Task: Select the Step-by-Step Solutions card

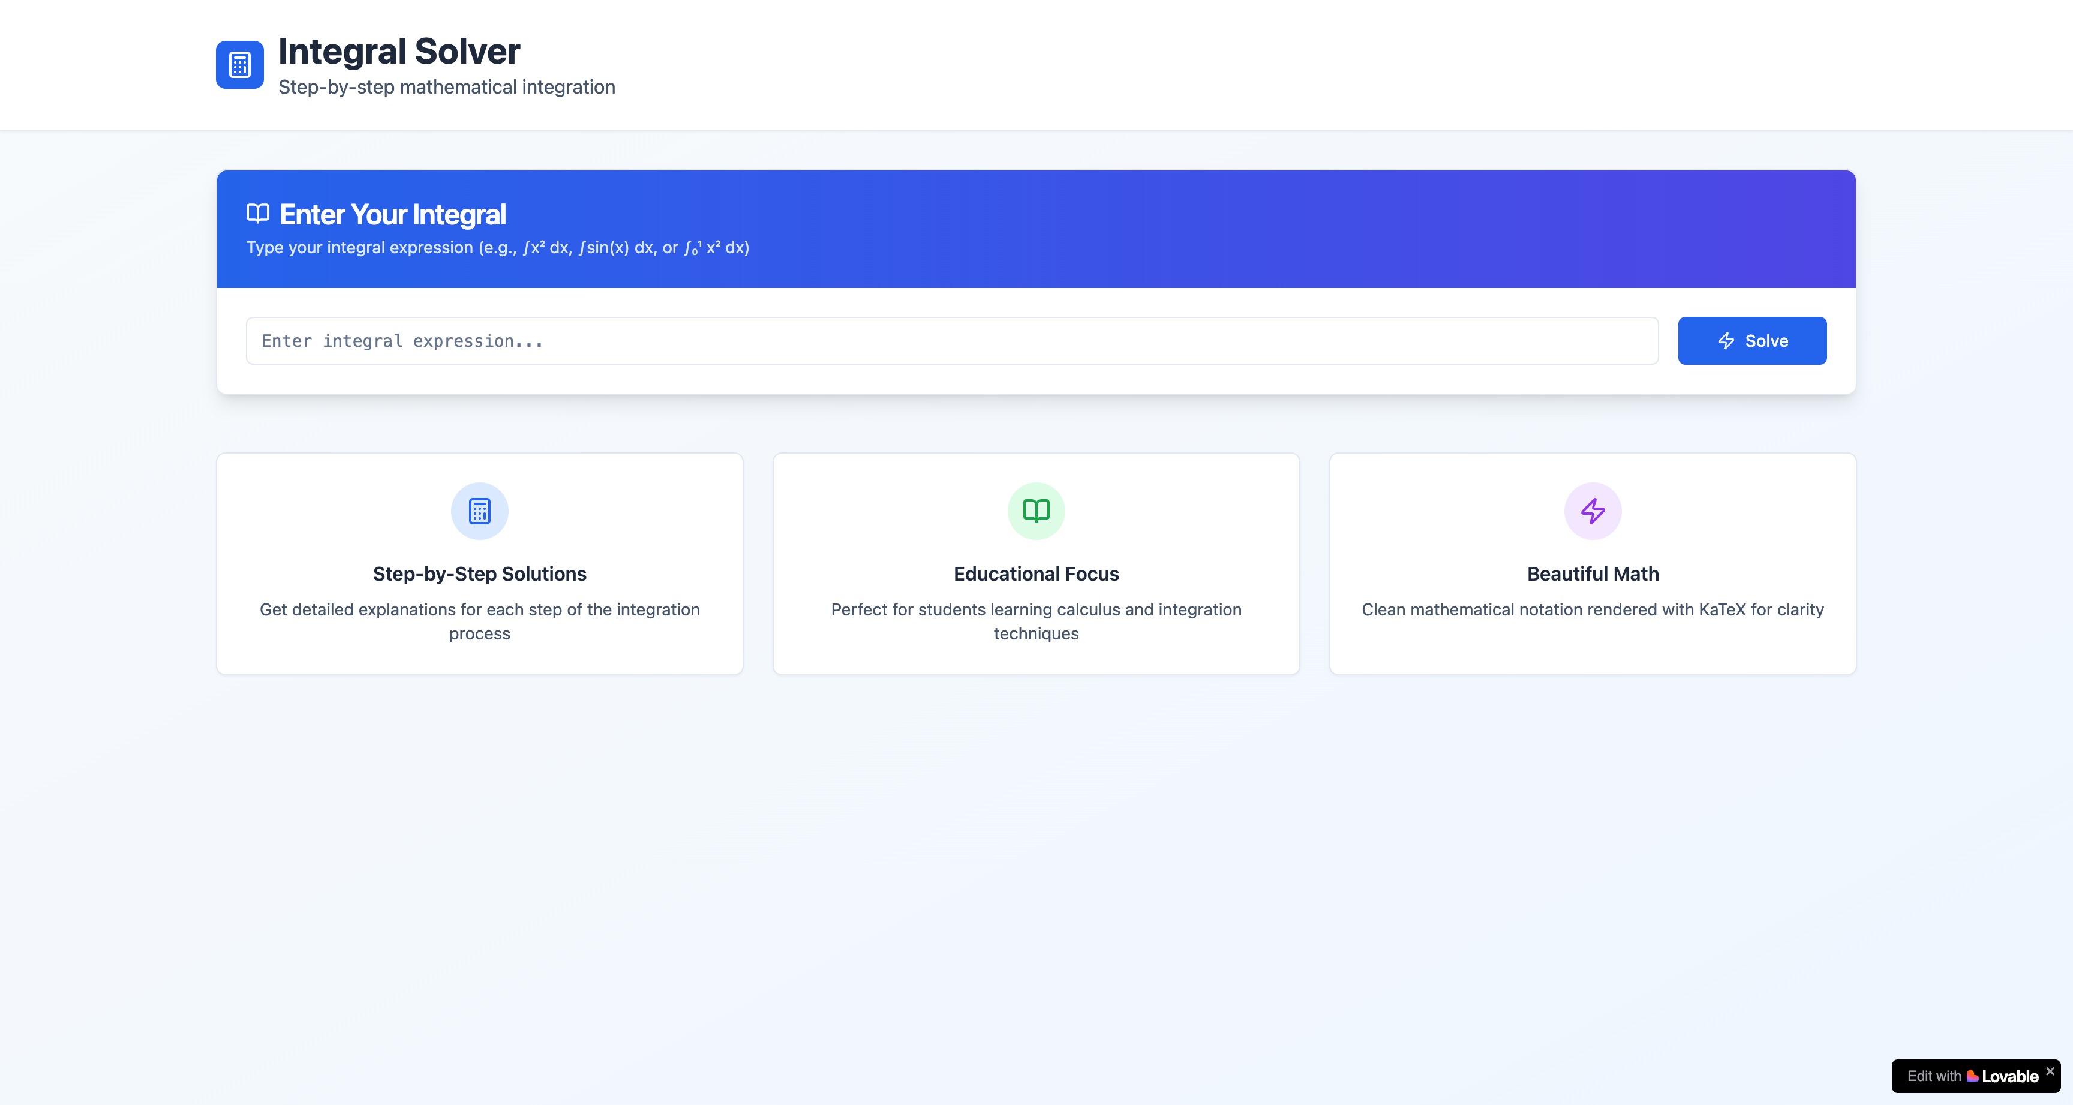Action: [x=479, y=563]
